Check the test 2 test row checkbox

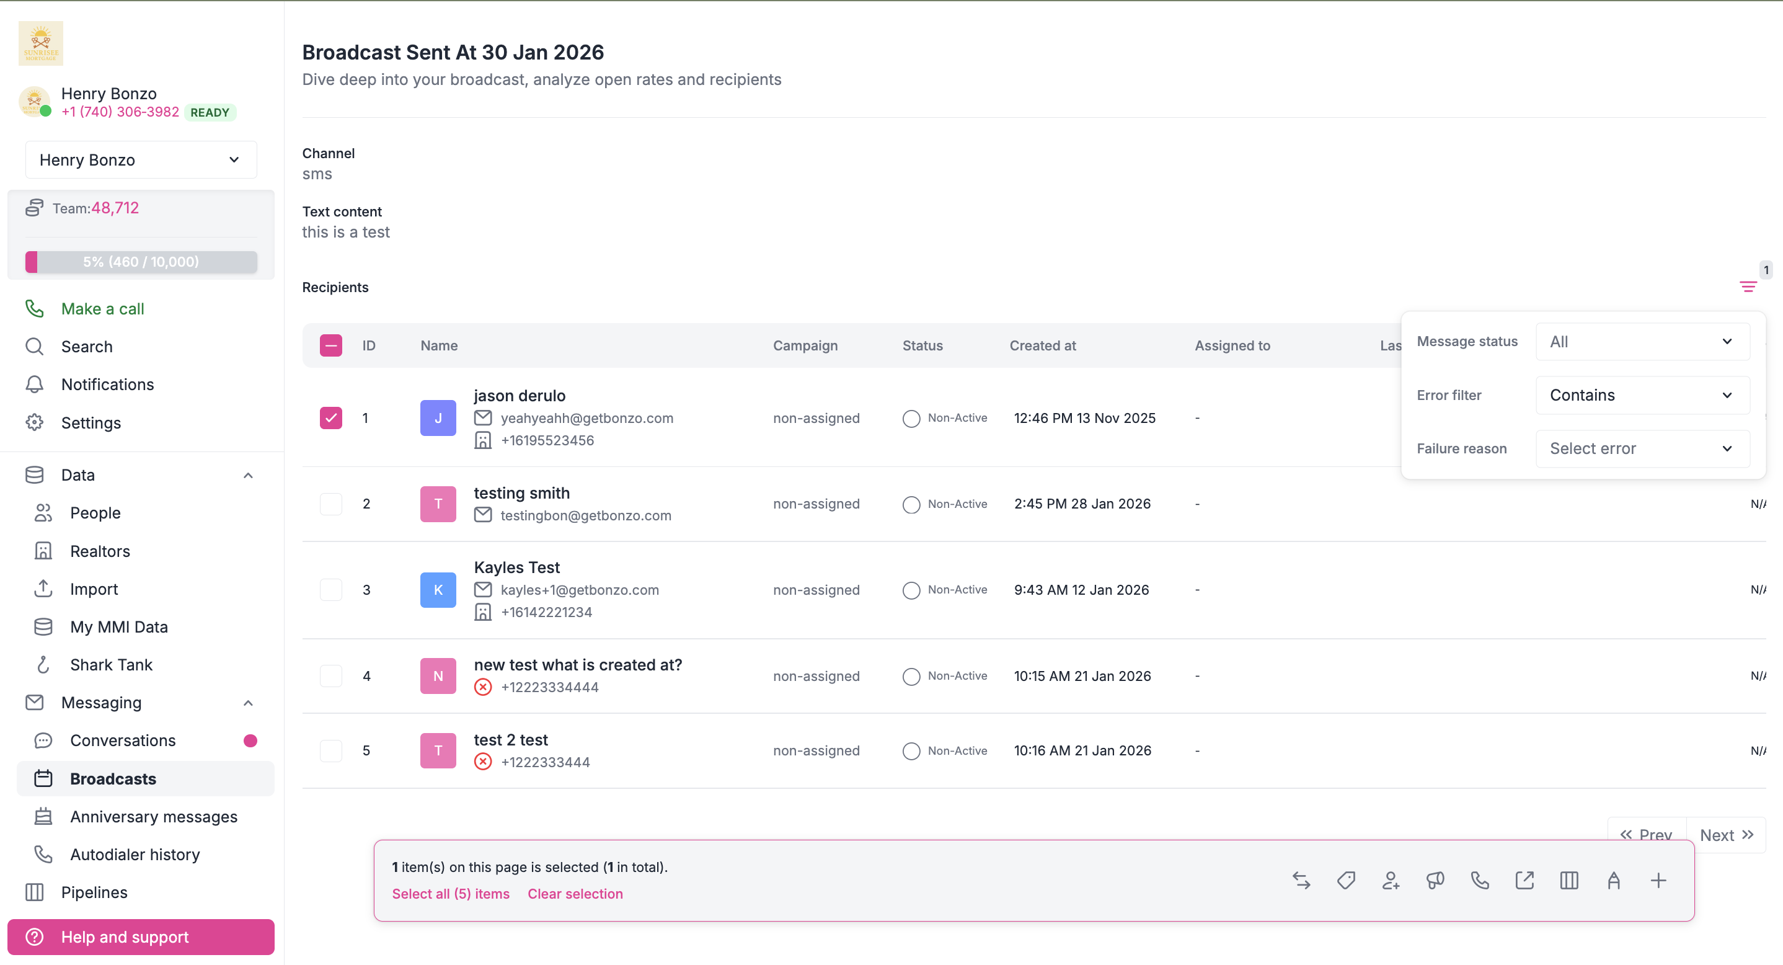tap(331, 751)
